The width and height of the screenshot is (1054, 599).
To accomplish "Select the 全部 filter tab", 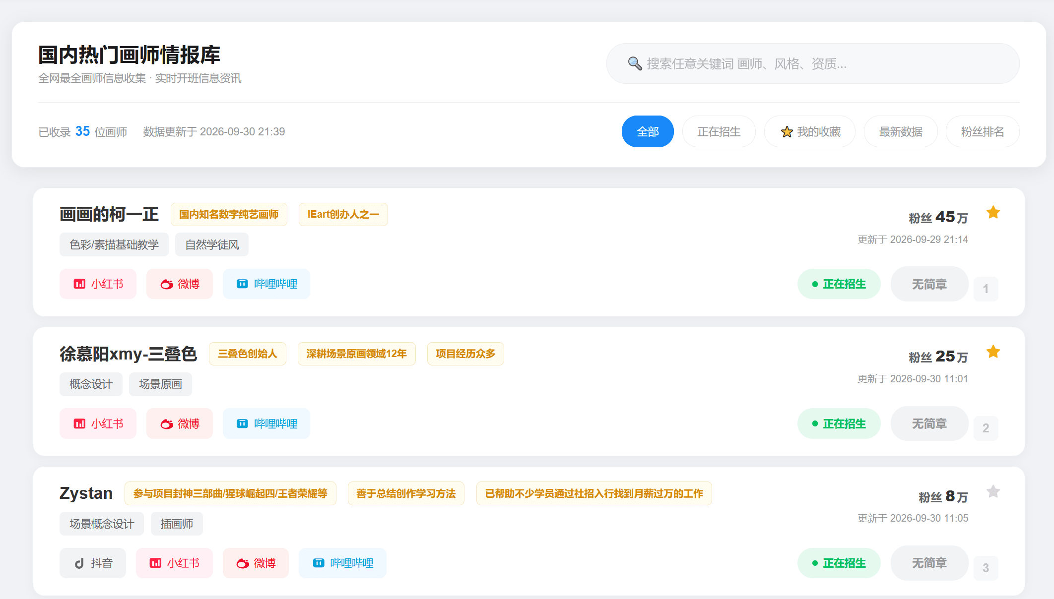I will pyautogui.click(x=648, y=131).
